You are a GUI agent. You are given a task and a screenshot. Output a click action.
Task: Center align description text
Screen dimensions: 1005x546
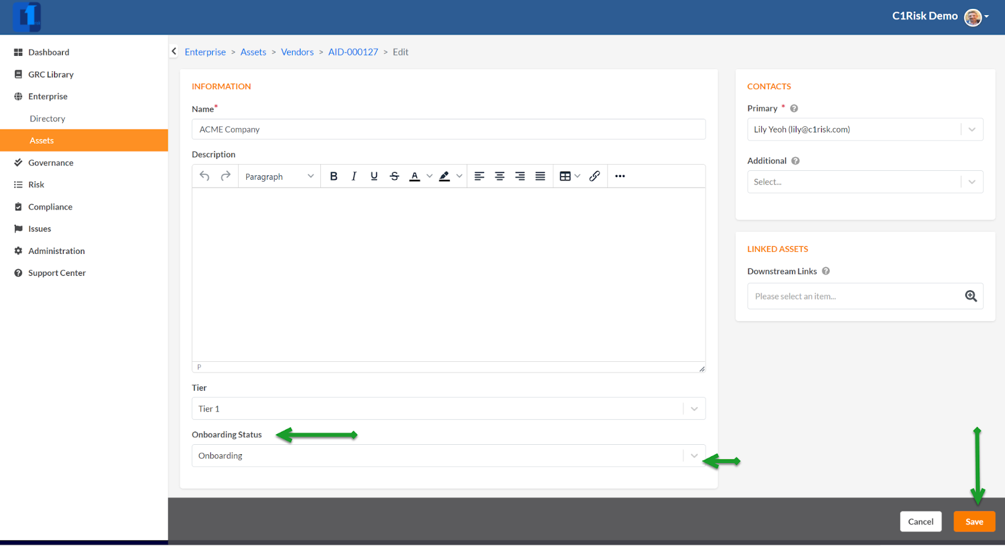click(x=499, y=176)
